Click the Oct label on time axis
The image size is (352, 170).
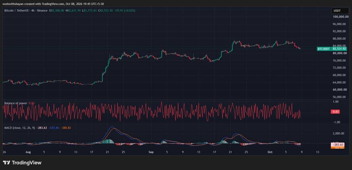(x=270, y=152)
